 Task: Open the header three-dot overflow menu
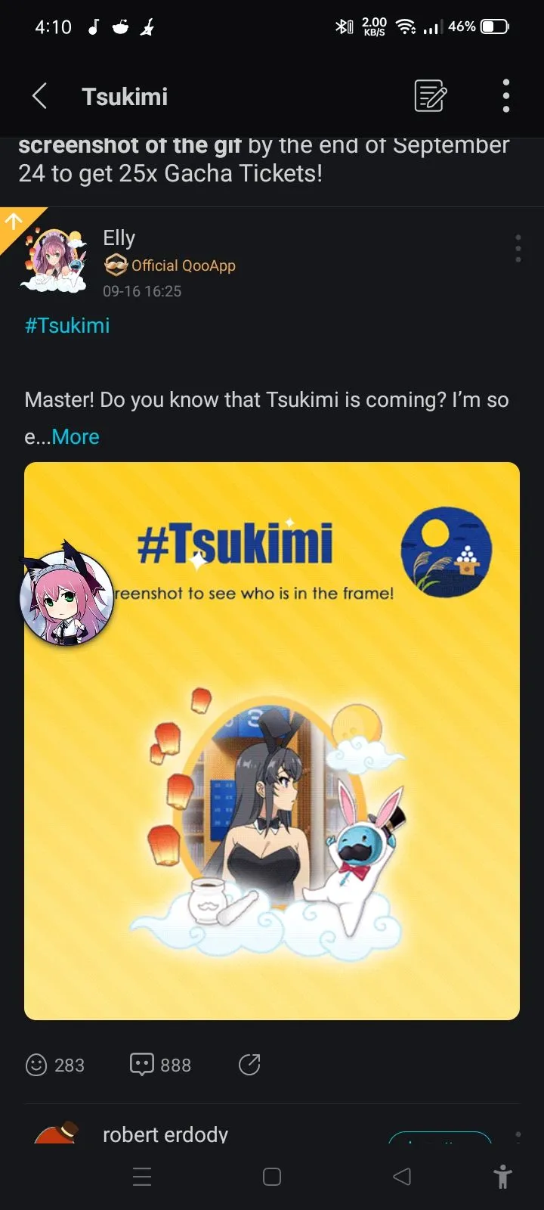506,96
